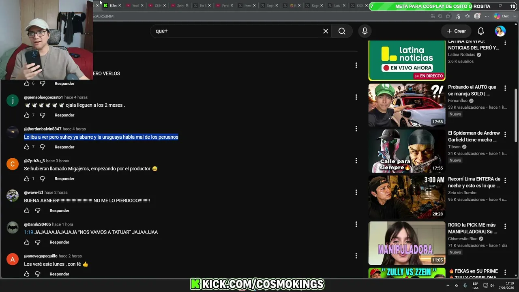Open Copilot Chat in the browser toolbar
Viewport: 519px width, 292px height.
pos(502,16)
